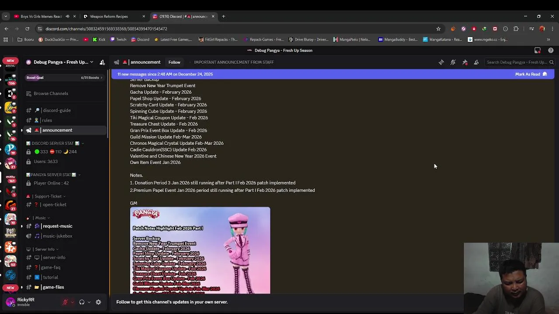Open Chrome three-dot menu
The image size is (559, 314).
click(x=552, y=29)
